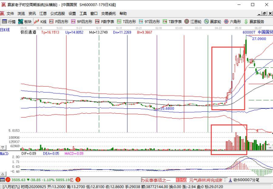
Task: Open the 赢家轮 tool
Action: click(x=212, y=22)
